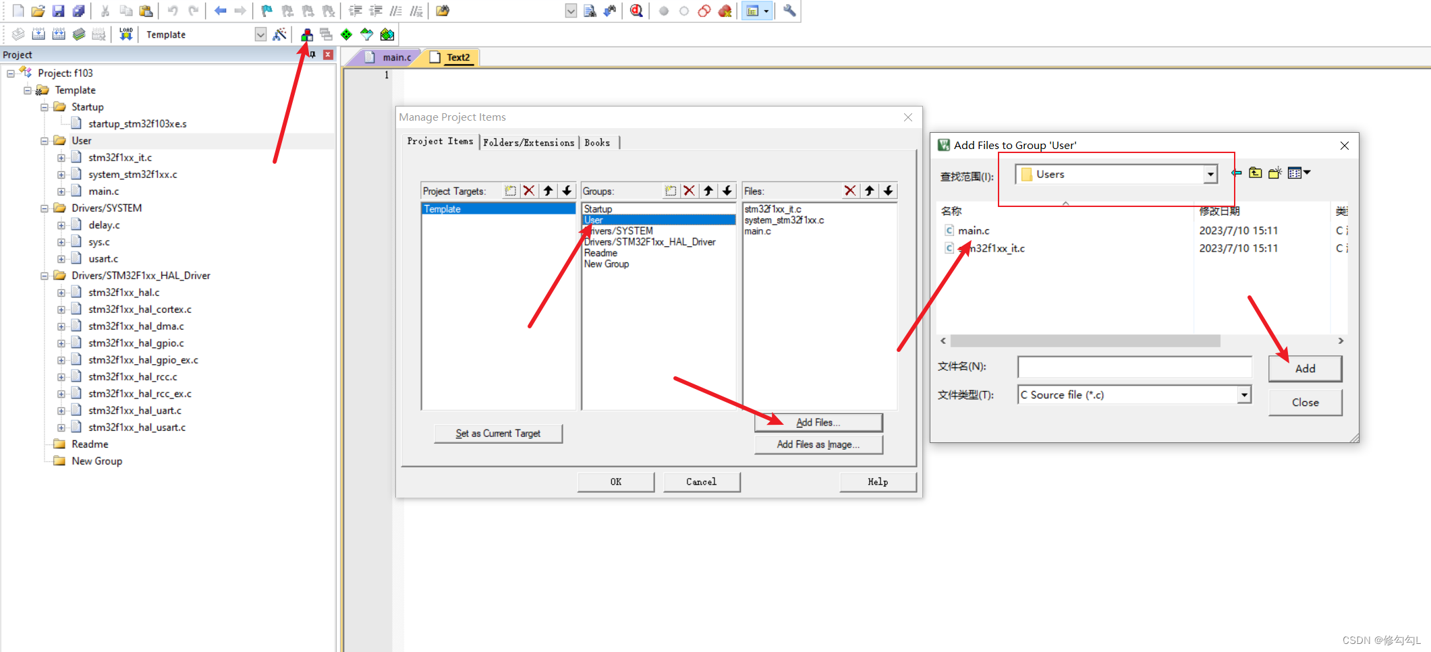Expand stm32f1xx_hal_gpio.c node
Viewport: 1431px width, 652px height.
click(61, 343)
